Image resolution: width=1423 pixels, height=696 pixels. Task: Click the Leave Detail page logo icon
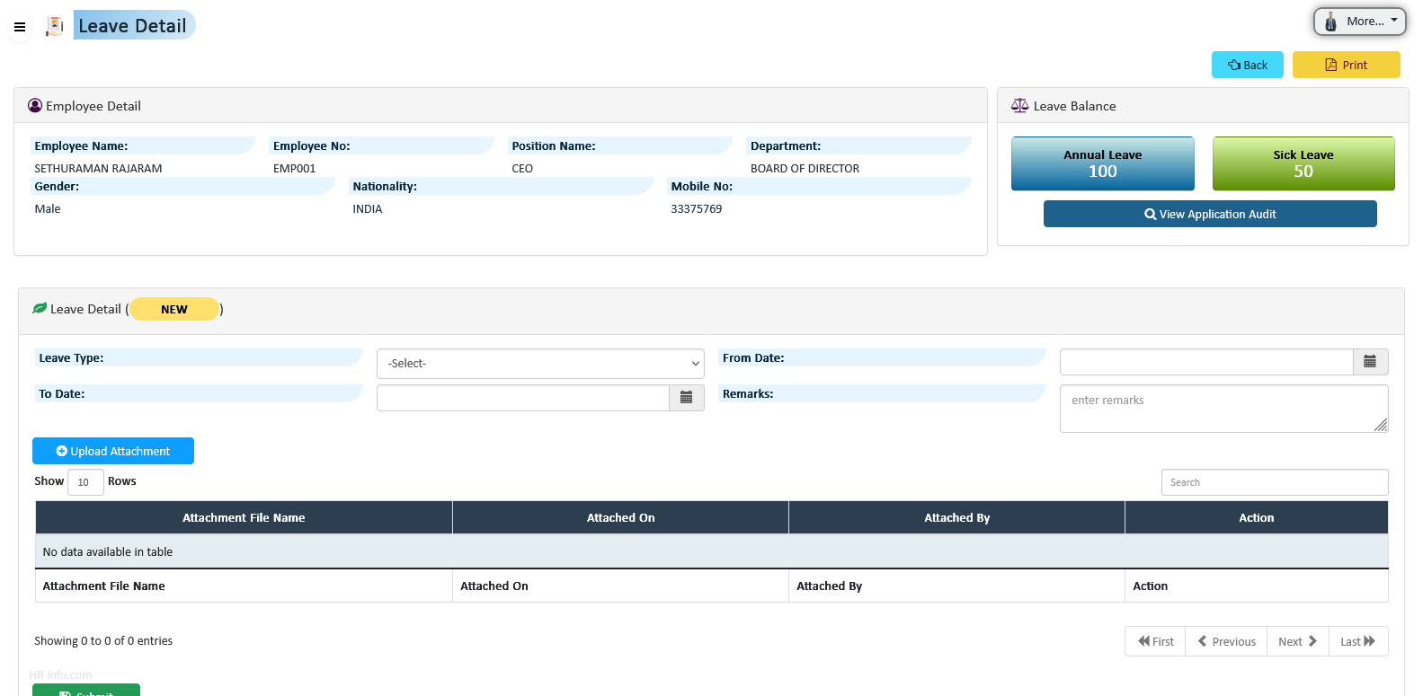coord(55,26)
